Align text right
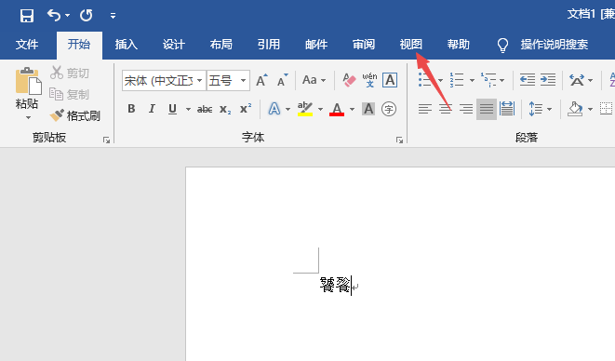Viewport: 615px width, 361px height. [x=466, y=109]
